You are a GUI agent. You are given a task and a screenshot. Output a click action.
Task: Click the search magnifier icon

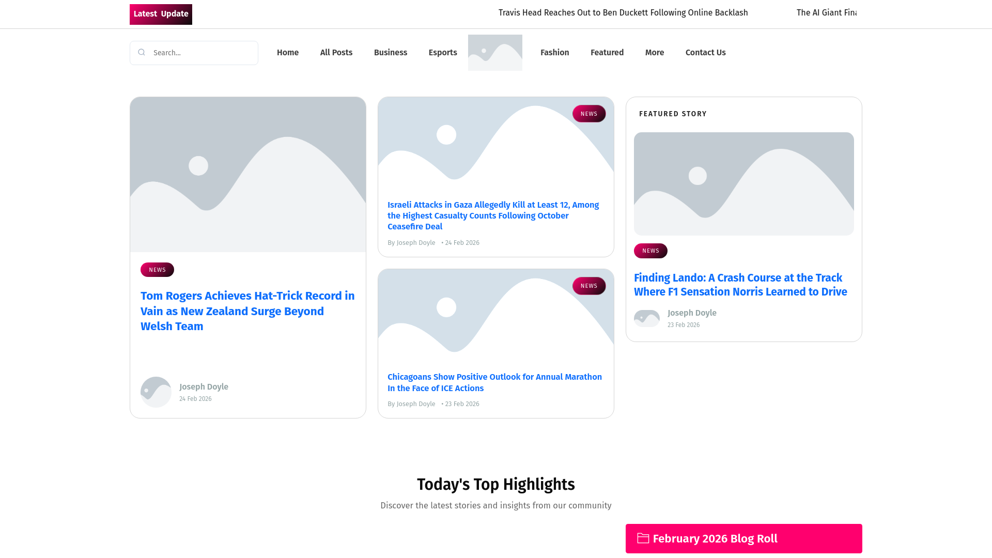pos(142,52)
